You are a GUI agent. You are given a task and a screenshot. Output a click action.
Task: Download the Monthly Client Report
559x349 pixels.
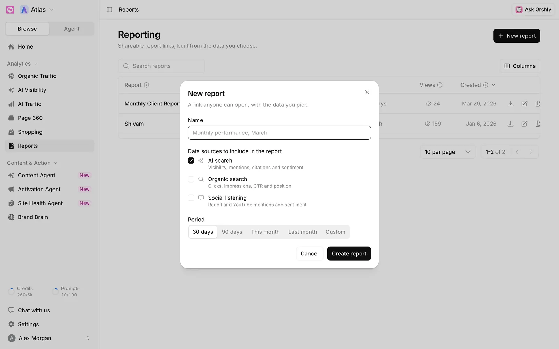point(510,104)
